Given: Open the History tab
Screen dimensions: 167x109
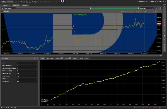Looking at the screenshot, I should (x=75, y=58).
